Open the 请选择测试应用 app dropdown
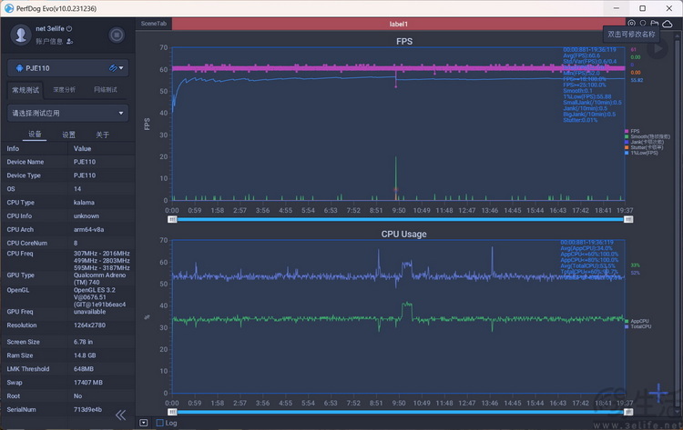This screenshot has height=430, width=683. click(x=68, y=113)
